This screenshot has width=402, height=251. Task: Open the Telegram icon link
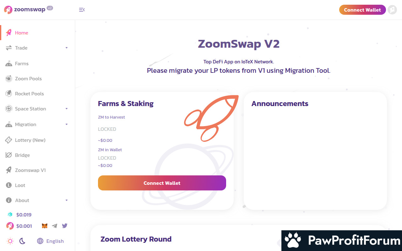point(55,226)
